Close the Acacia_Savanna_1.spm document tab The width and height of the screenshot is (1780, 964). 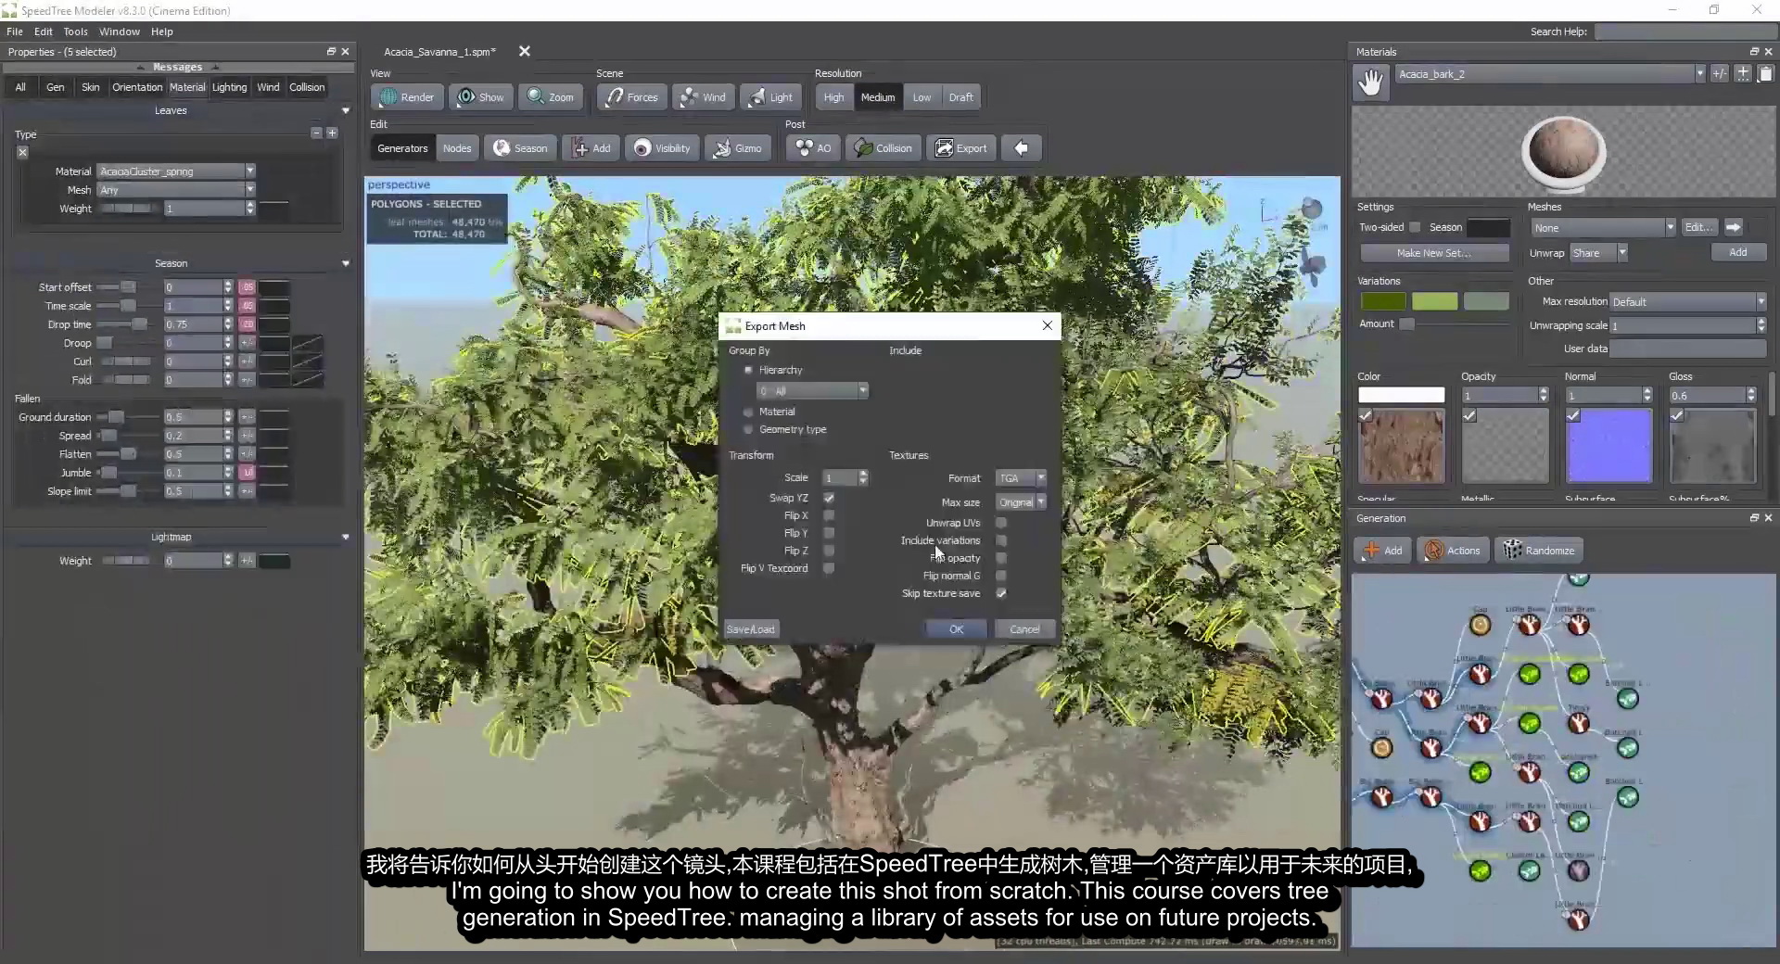[x=525, y=51]
